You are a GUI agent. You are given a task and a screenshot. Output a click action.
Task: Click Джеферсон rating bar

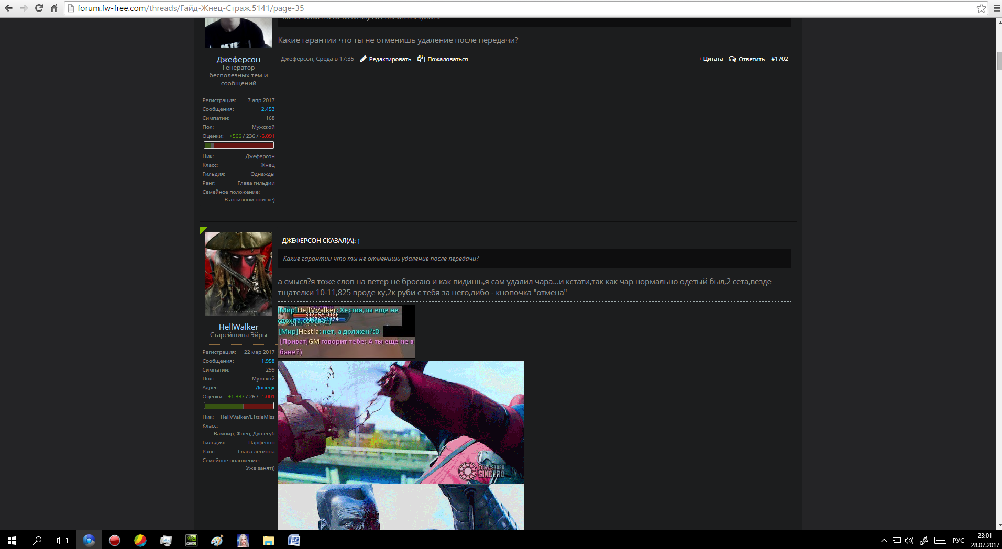click(x=239, y=145)
